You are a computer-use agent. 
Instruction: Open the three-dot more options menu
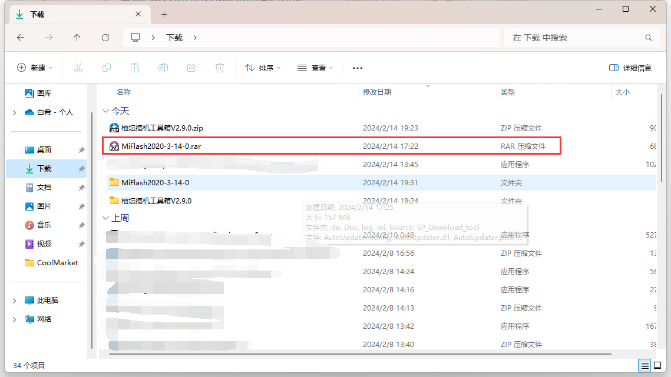point(358,68)
